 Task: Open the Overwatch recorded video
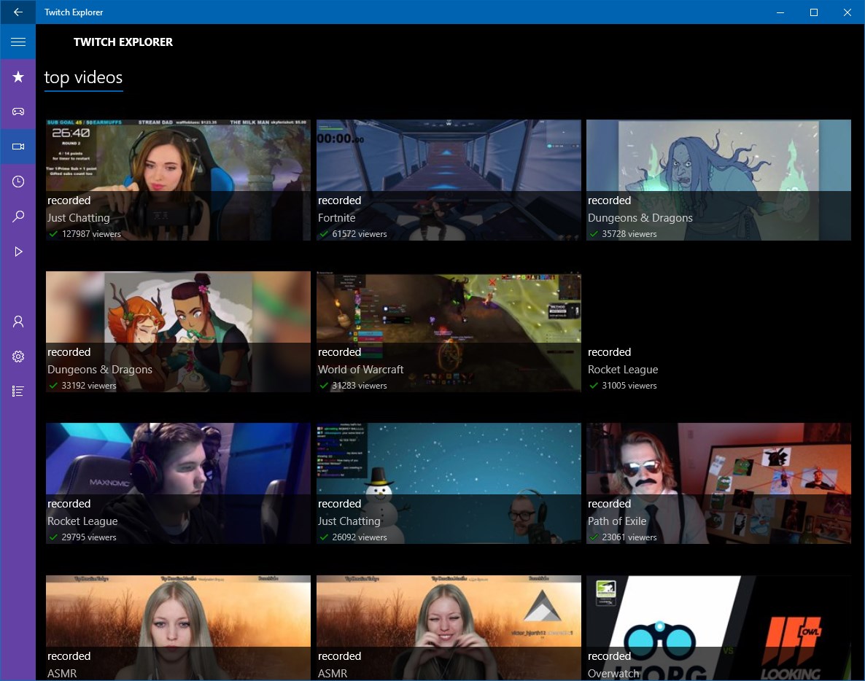pos(718,628)
